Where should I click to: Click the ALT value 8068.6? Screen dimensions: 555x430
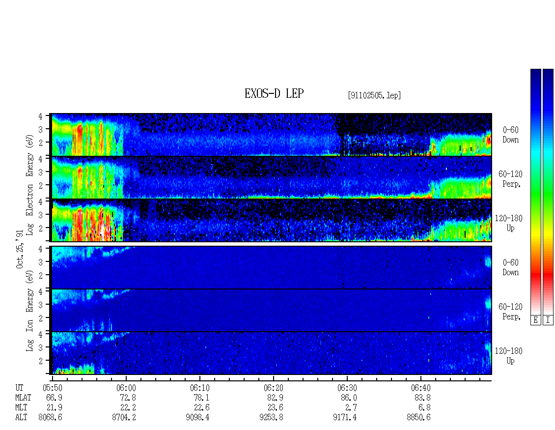[x=50, y=417]
